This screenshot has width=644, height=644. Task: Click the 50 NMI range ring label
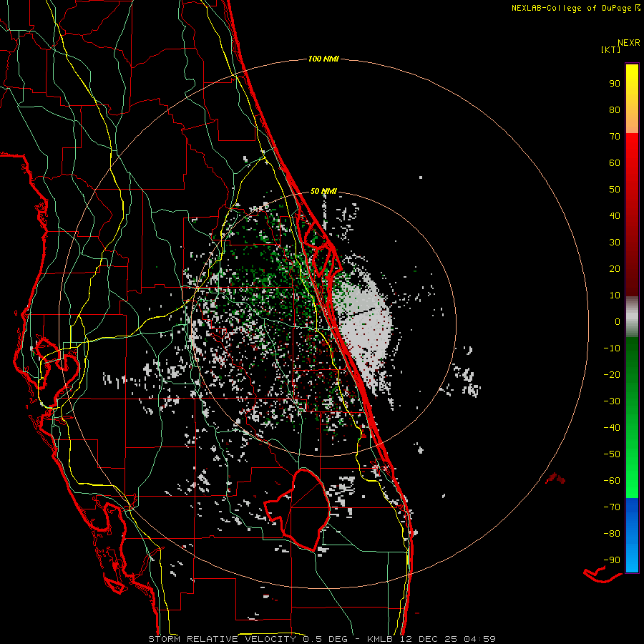[323, 191]
